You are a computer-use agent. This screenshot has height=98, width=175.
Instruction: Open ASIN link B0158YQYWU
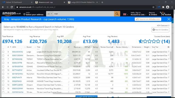point(17,74)
